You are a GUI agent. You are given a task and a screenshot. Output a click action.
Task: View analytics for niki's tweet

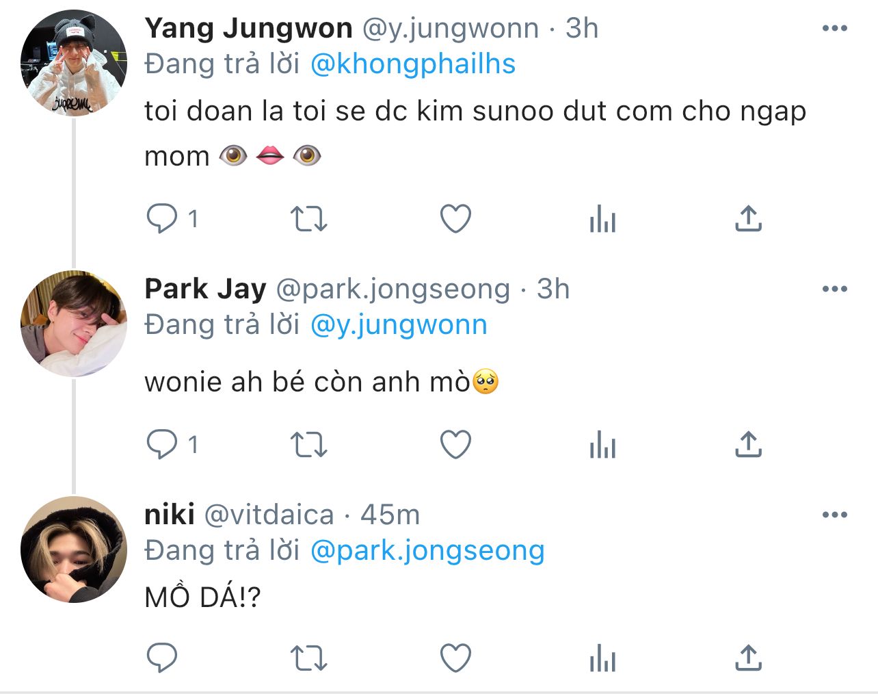[x=602, y=658]
